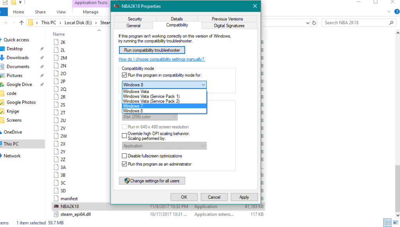400x227 pixels.
Task: Click the NBA2K18 application file icon
Action: (56, 206)
